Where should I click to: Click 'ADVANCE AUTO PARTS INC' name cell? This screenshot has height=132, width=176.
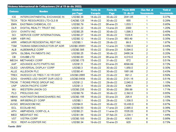37,64
